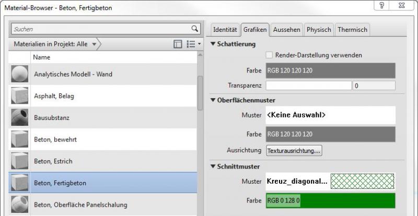Select the Bausubstanz material thumbnail icon

(x=19, y=117)
